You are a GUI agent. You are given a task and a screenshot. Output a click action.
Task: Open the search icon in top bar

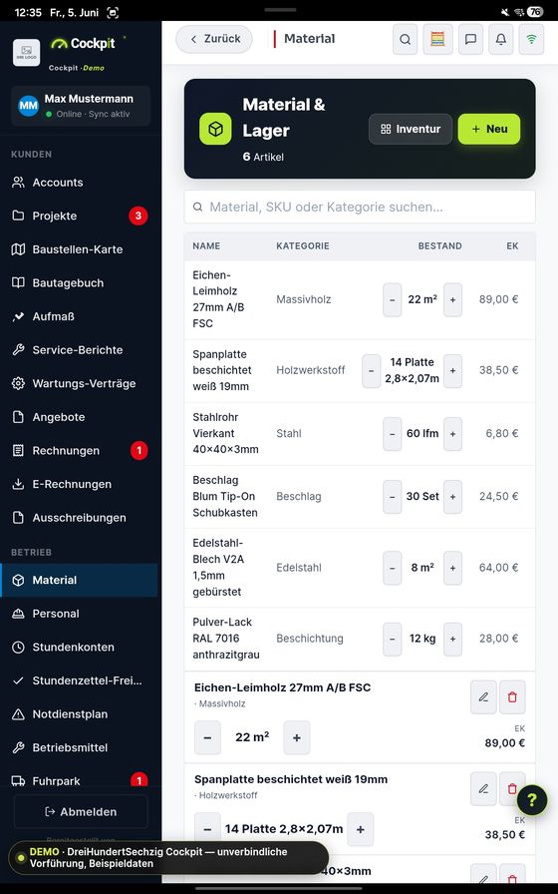click(405, 39)
